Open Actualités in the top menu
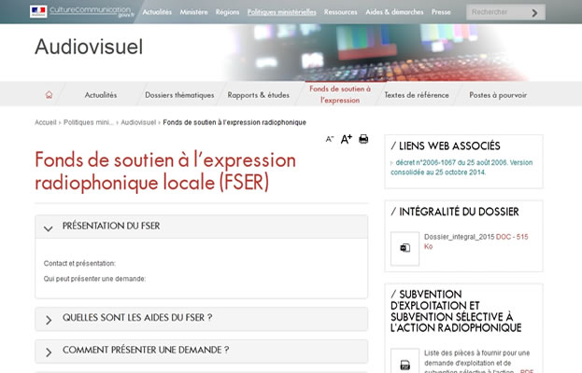This screenshot has width=582, height=373. coord(157,12)
